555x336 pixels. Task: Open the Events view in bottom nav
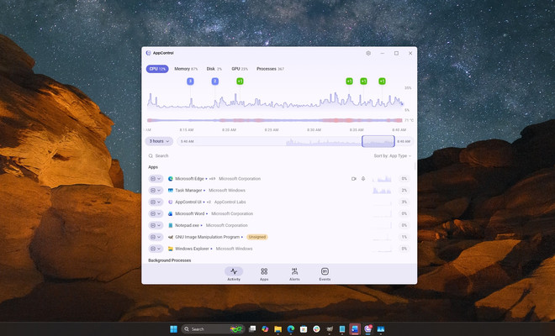(325, 274)
